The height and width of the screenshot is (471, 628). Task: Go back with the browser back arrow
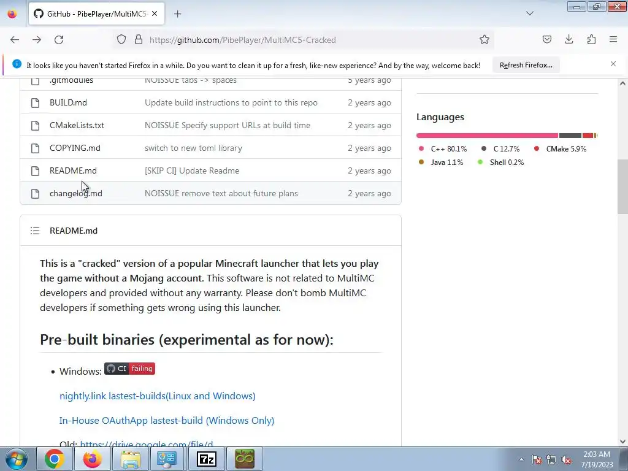(x=15, y=40)
